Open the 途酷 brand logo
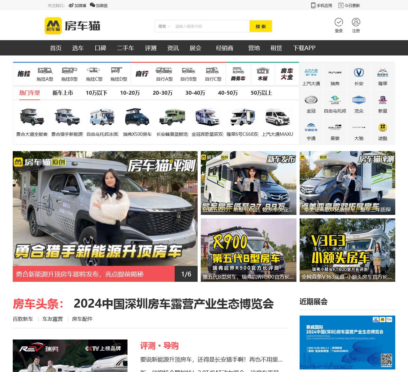408x372 pixels. tap(383, 128)
